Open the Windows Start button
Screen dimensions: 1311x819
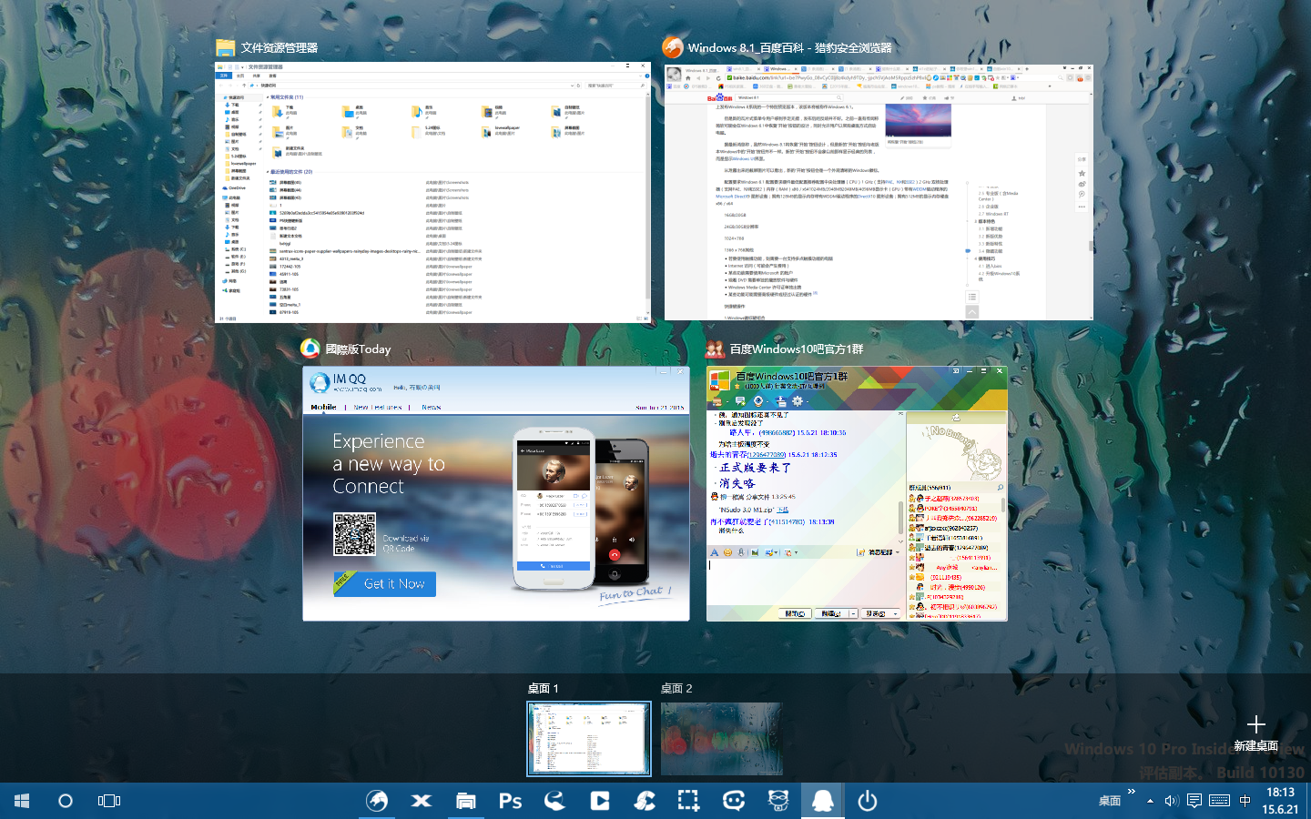(22, 801)
